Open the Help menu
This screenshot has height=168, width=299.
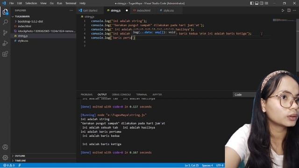pyautogui.click(x=82, y=3)
